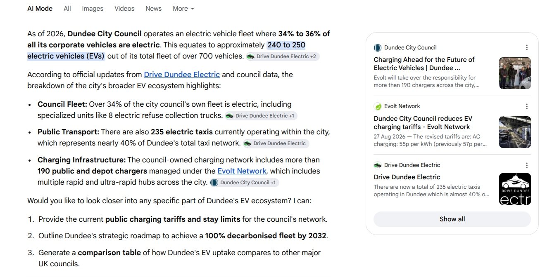Viewport: 545px width, 277px height.
Task: Click the Show all sources button
Action: coord(452,219)
